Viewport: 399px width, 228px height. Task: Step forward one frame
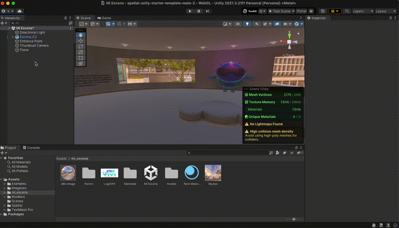[208, 11]
